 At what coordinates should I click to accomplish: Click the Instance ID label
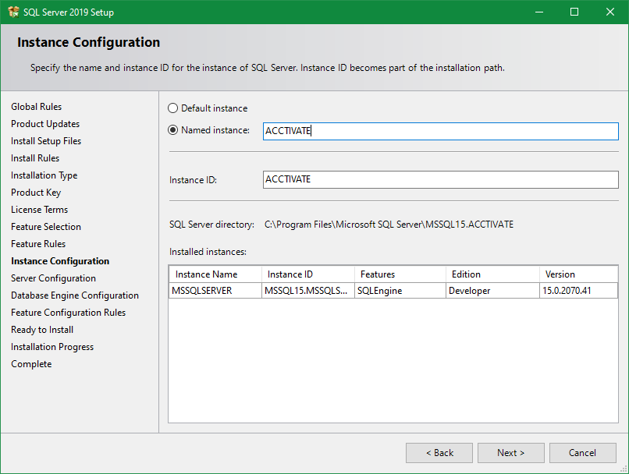coord(193,180)
